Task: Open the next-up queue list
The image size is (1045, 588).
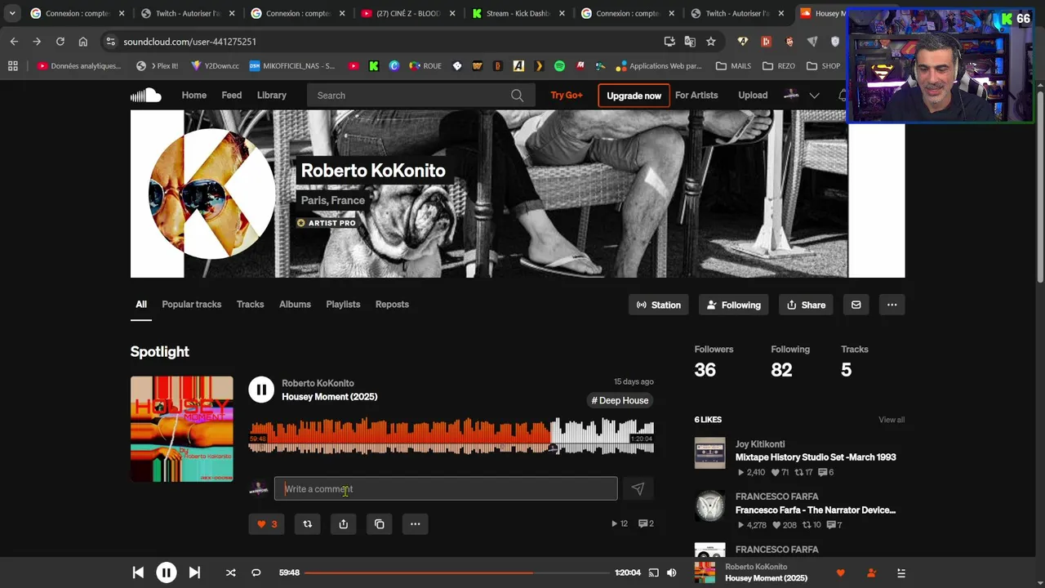Action: click(901, 573)
